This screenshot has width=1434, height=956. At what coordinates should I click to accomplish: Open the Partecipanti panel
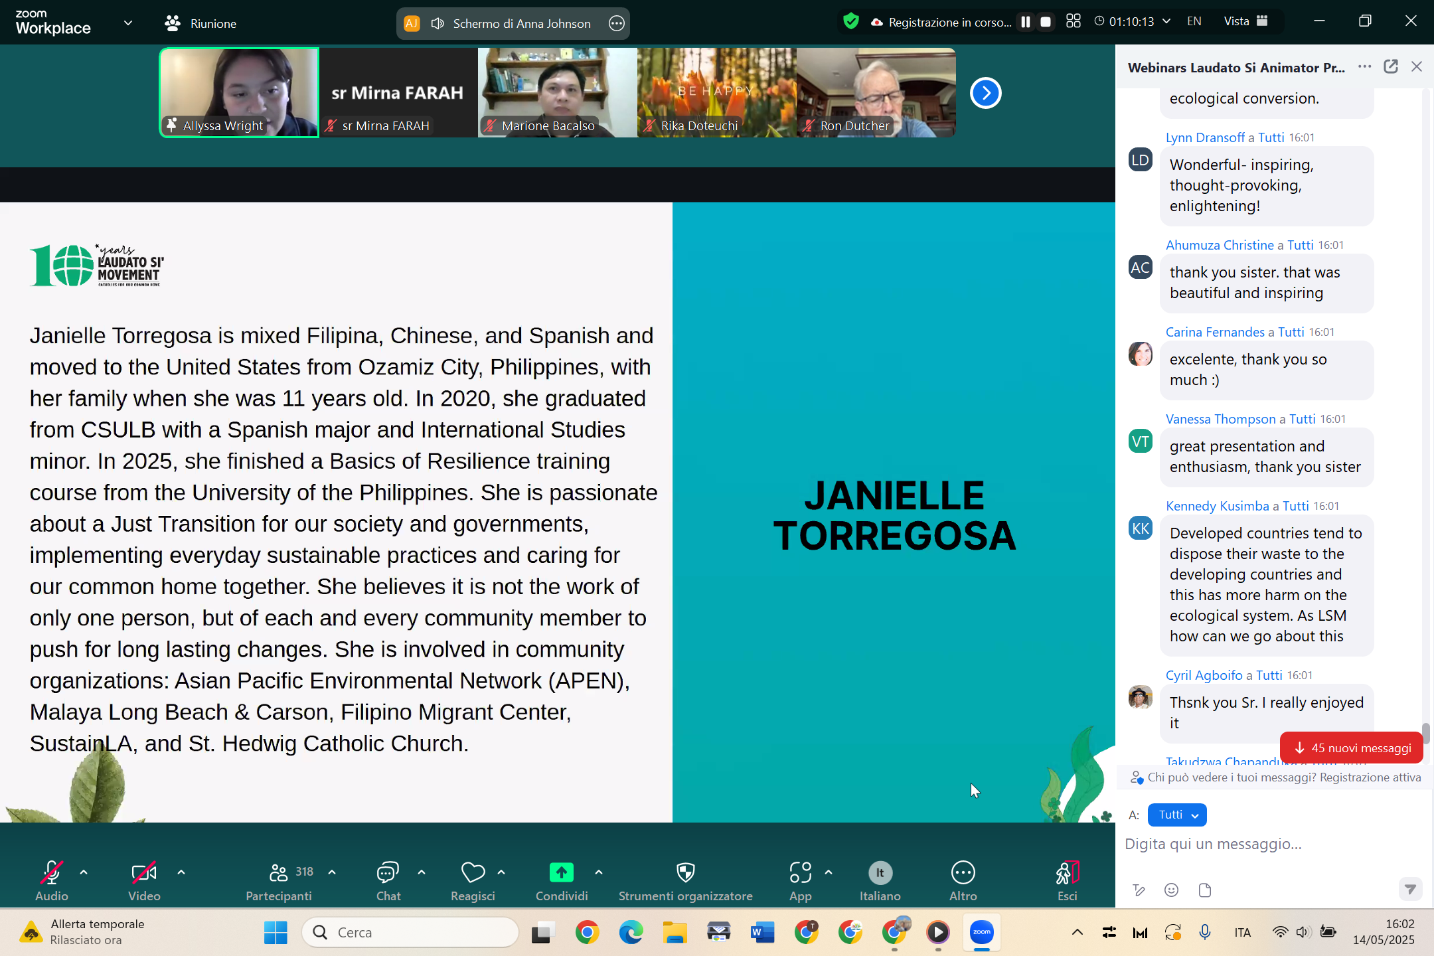[279, 872]
